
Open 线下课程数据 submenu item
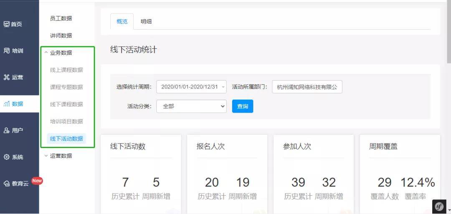coord(66,104)
